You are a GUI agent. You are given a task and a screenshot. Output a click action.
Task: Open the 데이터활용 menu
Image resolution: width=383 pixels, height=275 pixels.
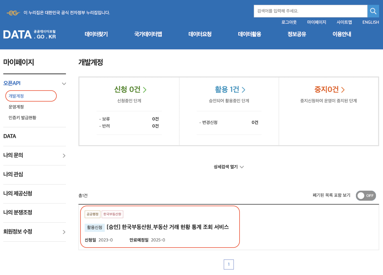pos(249,34)
